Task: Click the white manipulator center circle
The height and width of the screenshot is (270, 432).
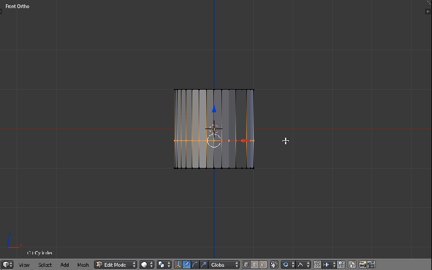Action: (x=214, y=140)
